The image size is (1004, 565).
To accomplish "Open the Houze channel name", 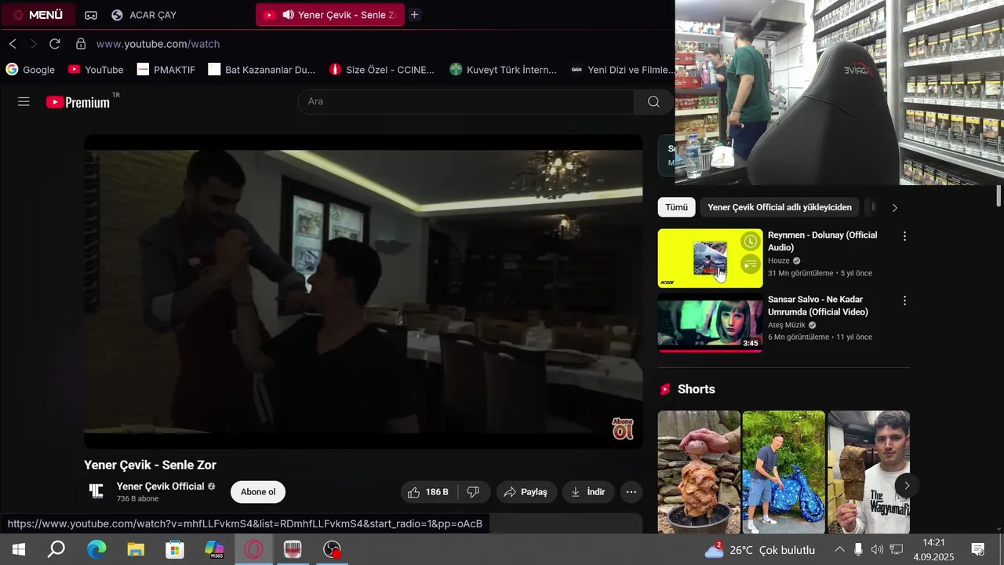I will 779,261.
